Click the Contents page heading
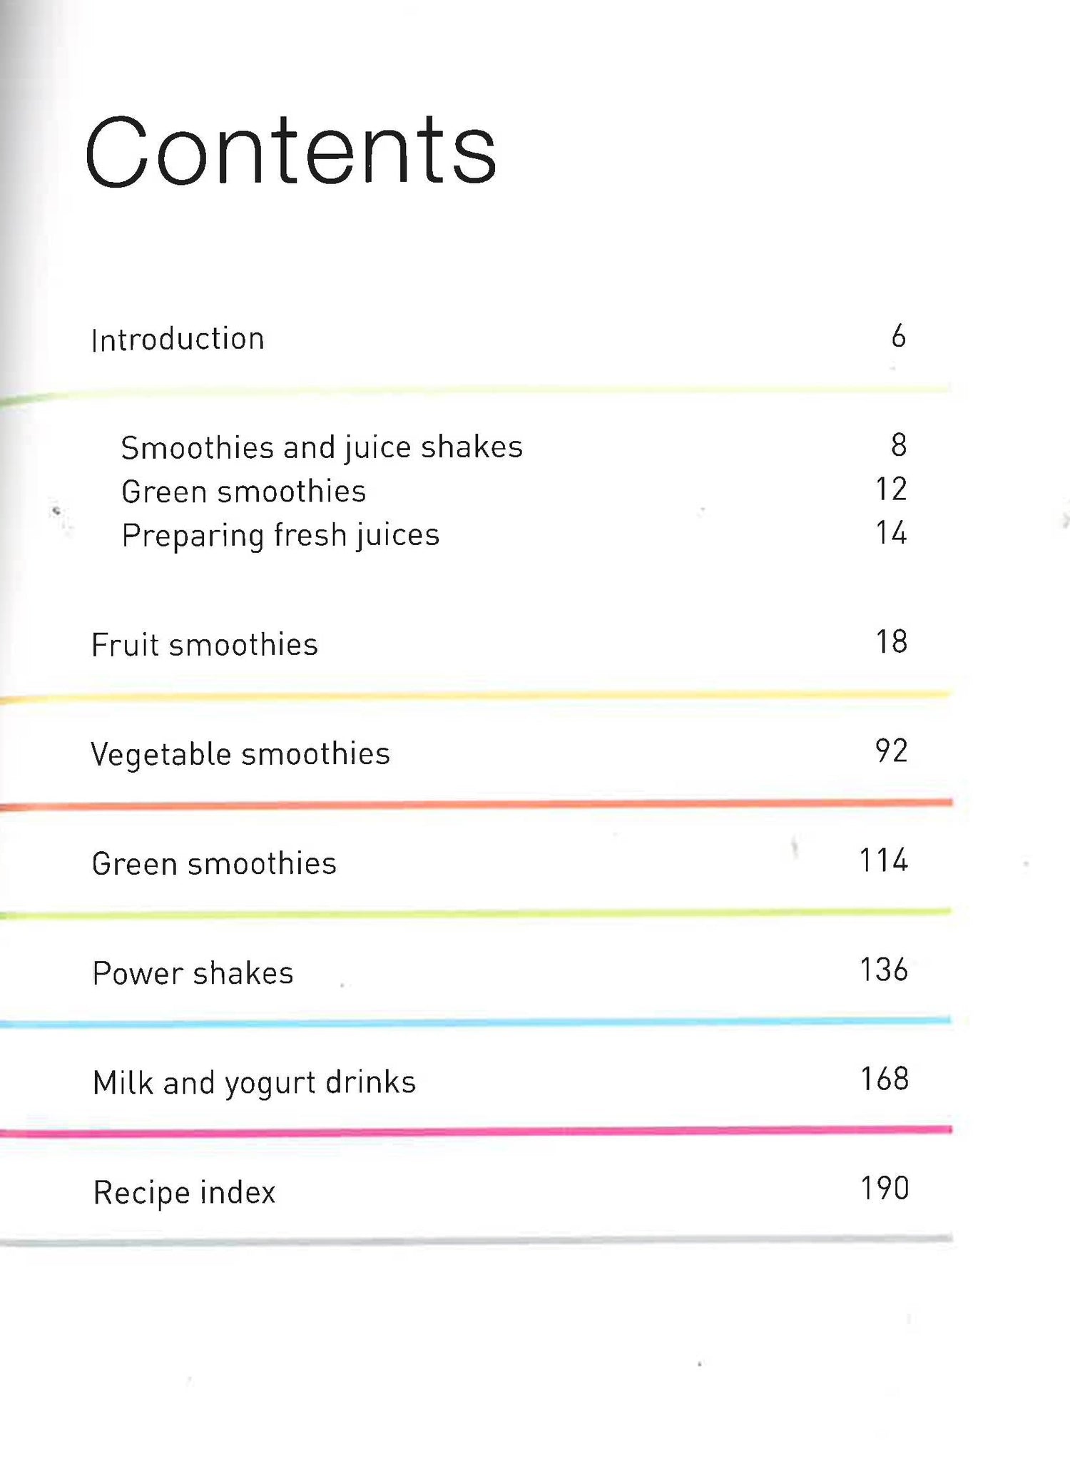This screenshot has height=1459, width=1070. (290, 151)
